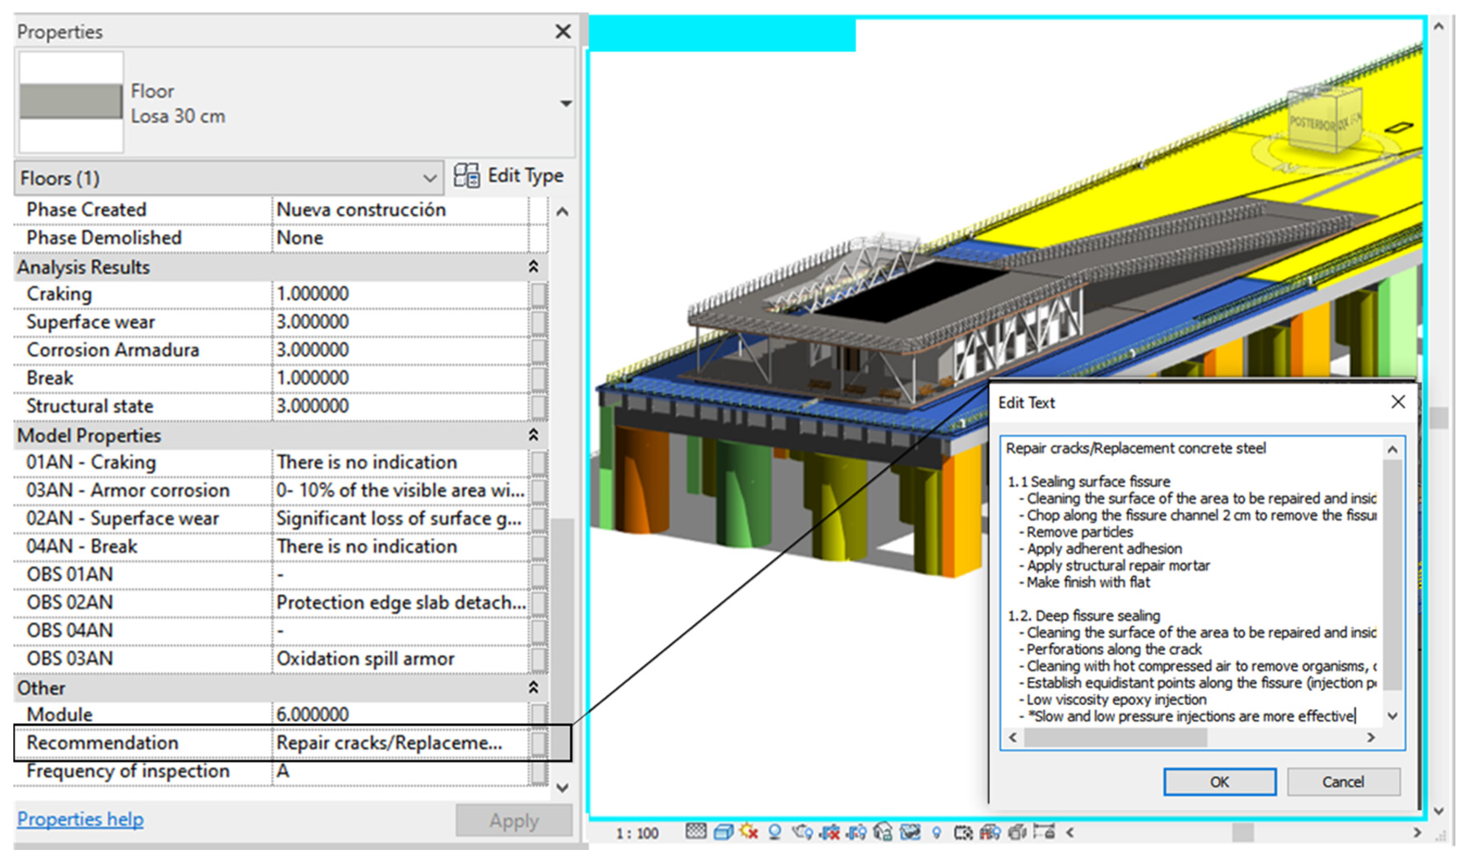Image resolution: width=1467 pixels, height=864 pixels.
Task: Click Reveal Hidden Elements lightbulb icon
Action: [937, 833]
